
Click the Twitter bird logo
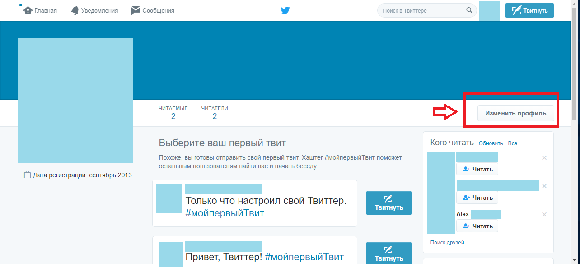(285, 10)
